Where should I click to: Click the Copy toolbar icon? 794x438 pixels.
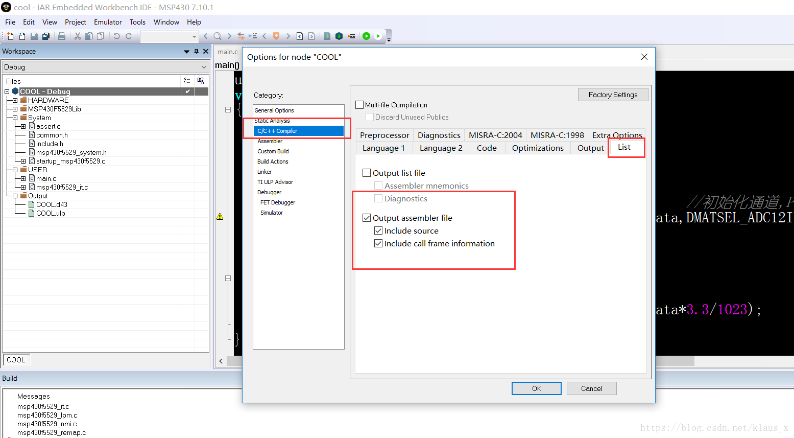click(89, 36)
